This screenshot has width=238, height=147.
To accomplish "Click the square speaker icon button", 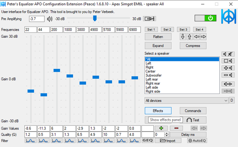I will click(x=228, y=61).
